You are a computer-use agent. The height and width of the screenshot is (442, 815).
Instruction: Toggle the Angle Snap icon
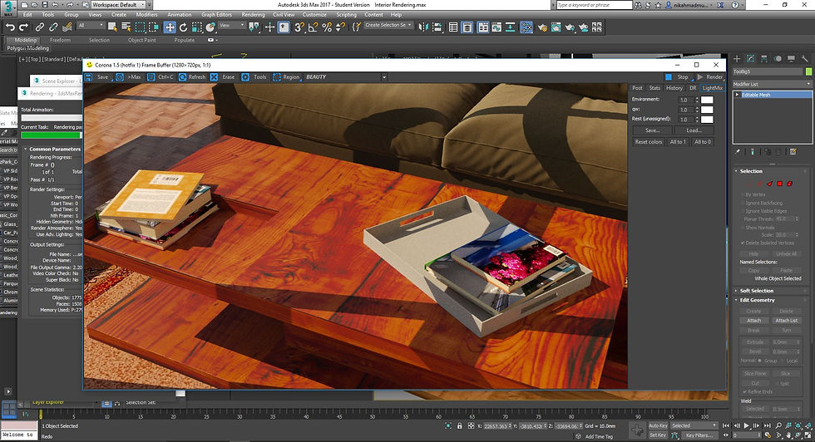point(313,27)
